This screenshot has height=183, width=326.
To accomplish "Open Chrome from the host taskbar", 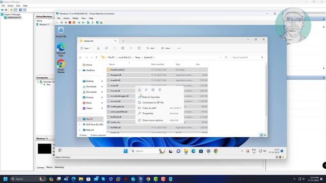I will coord(148,179).
